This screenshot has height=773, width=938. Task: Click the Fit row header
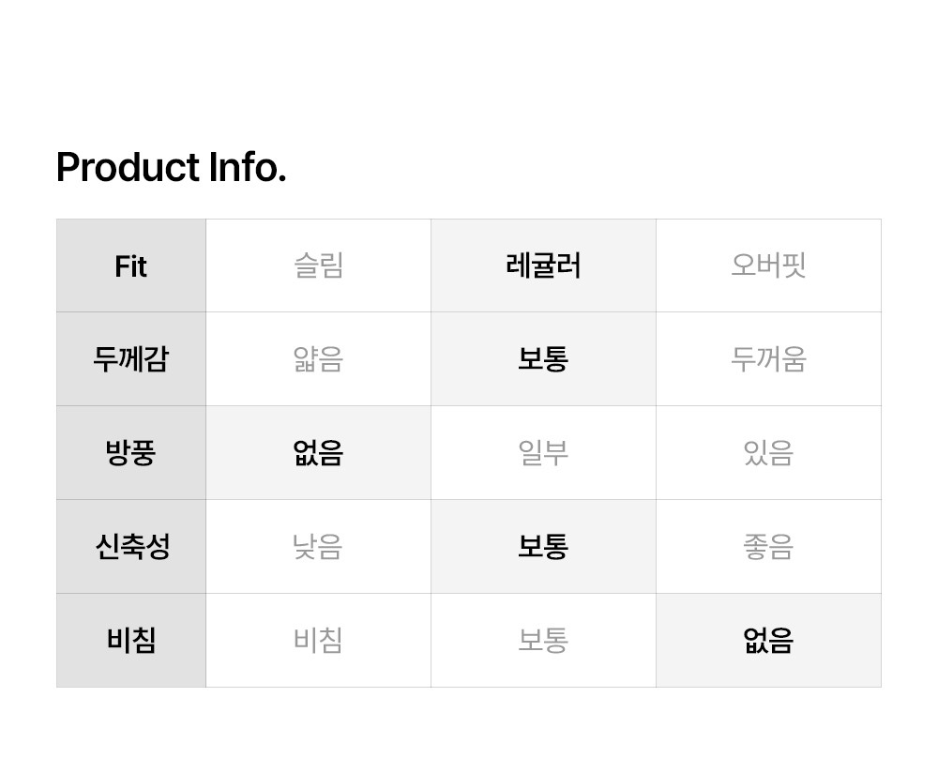(x=131, y=265)
